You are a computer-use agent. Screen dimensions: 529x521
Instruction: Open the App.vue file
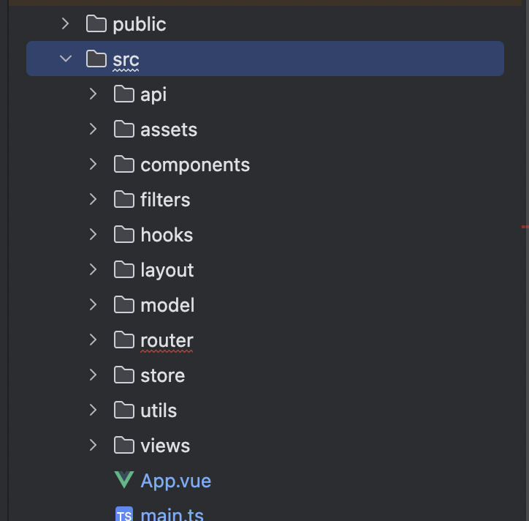(176, 481)
